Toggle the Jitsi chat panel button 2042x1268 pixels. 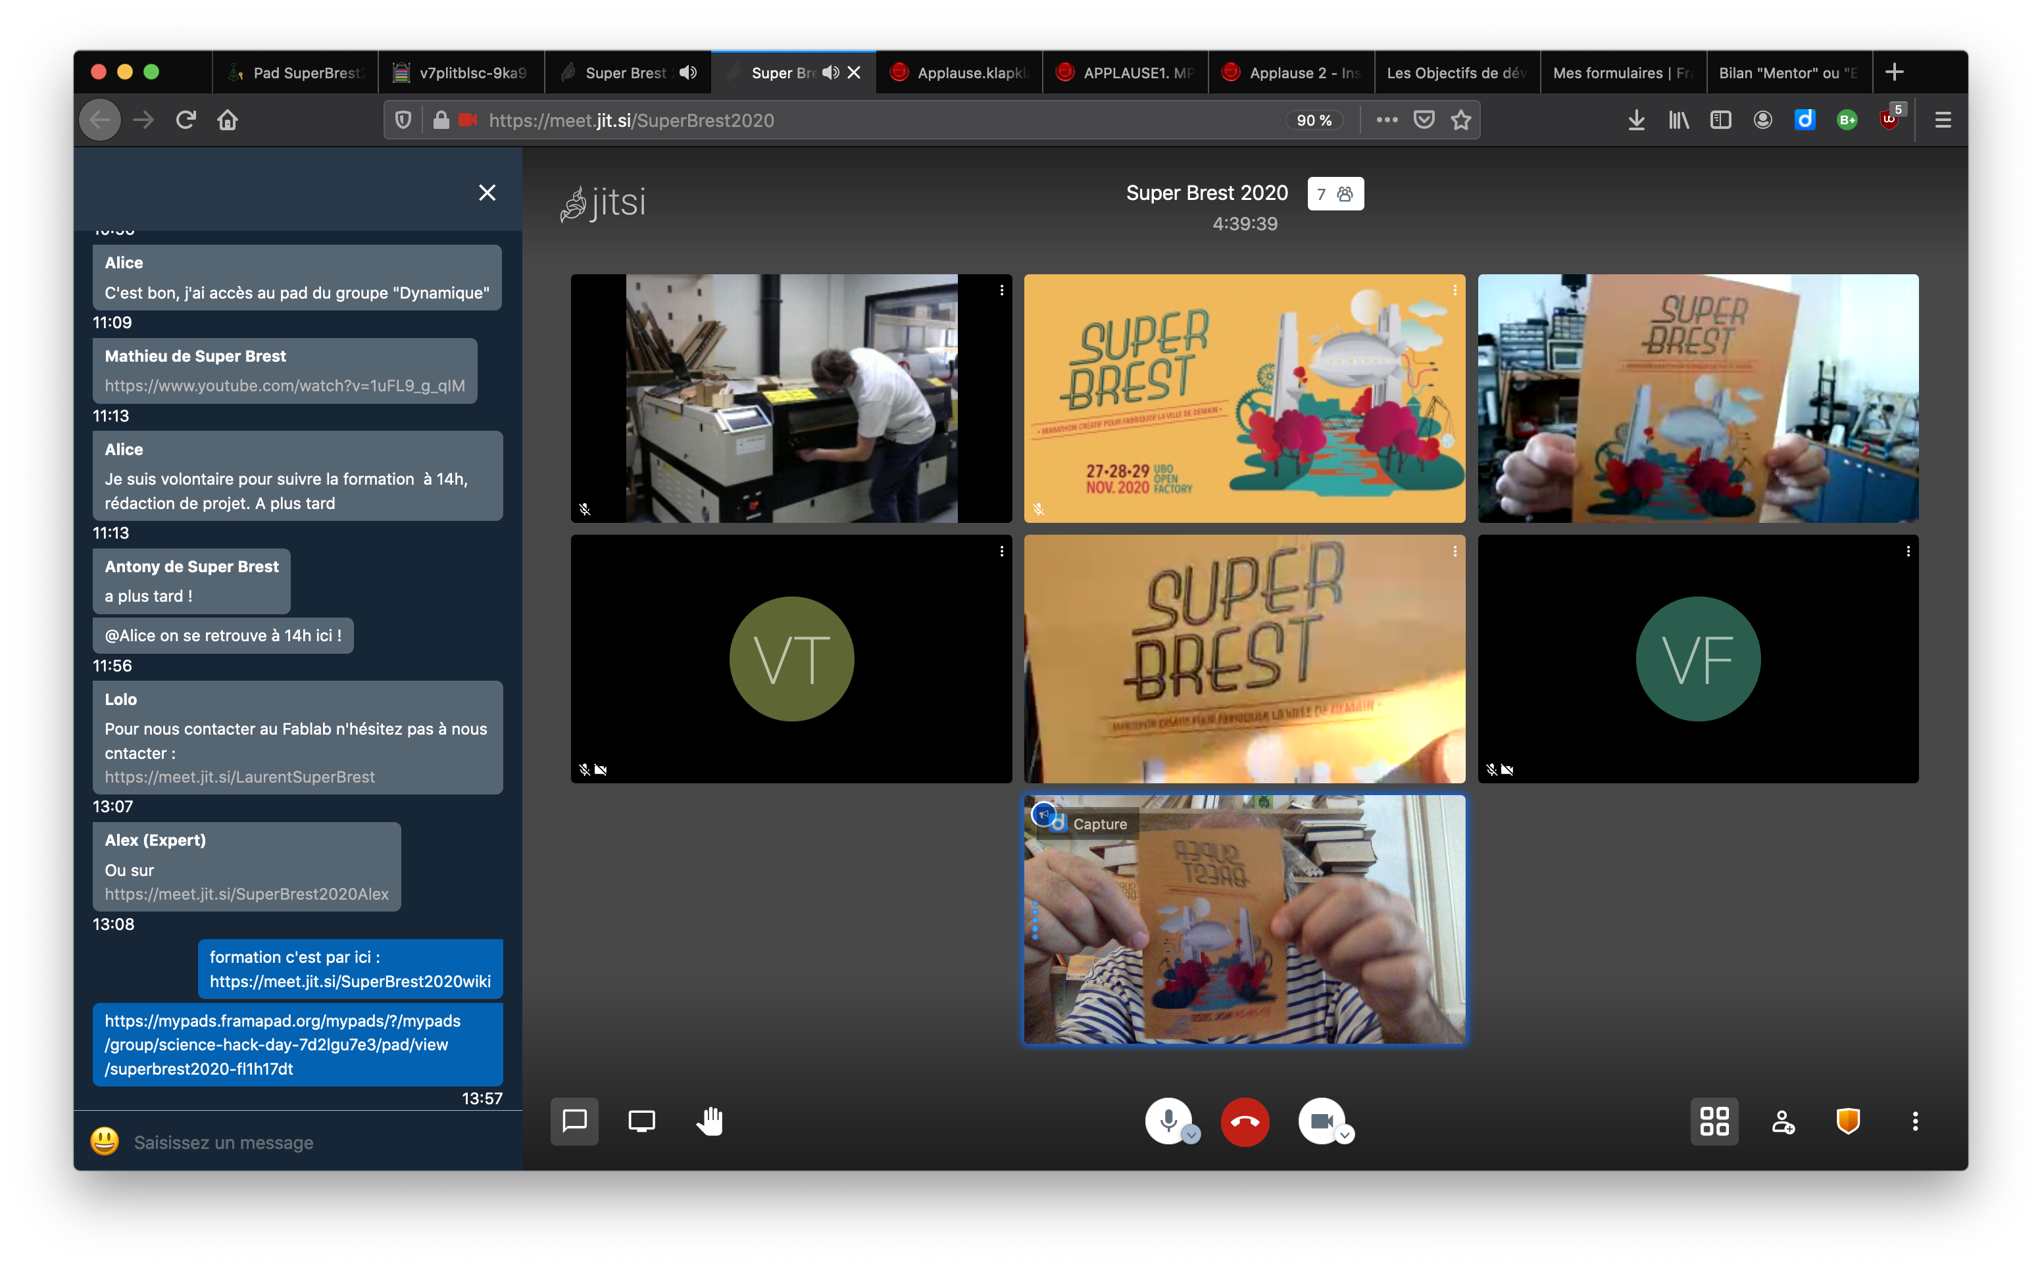click(574, 1121)
